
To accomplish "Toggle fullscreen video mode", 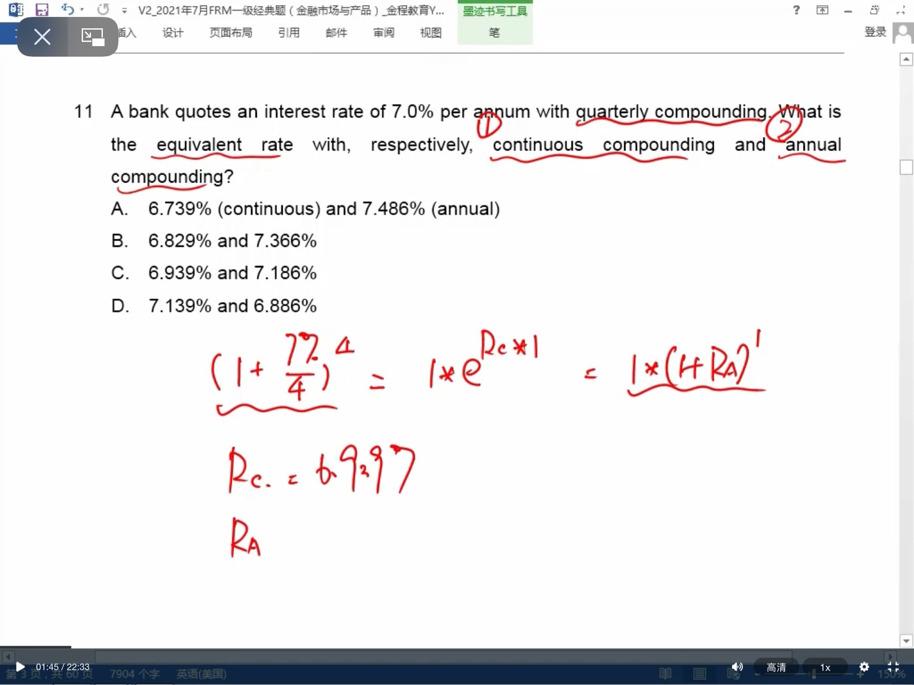I will [893, 667].
